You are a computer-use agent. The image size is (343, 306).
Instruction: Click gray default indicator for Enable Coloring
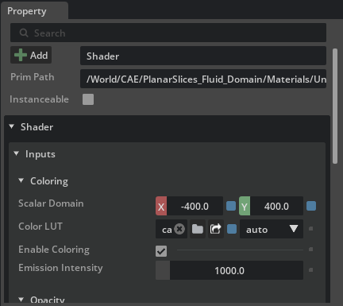311,250
